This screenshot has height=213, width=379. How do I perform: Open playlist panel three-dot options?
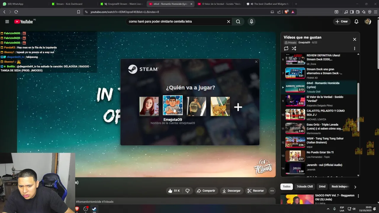pos(354,49)
